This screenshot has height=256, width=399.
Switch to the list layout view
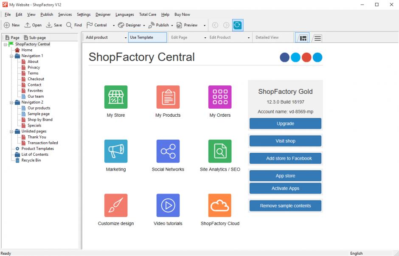click(x=317, y=38)
